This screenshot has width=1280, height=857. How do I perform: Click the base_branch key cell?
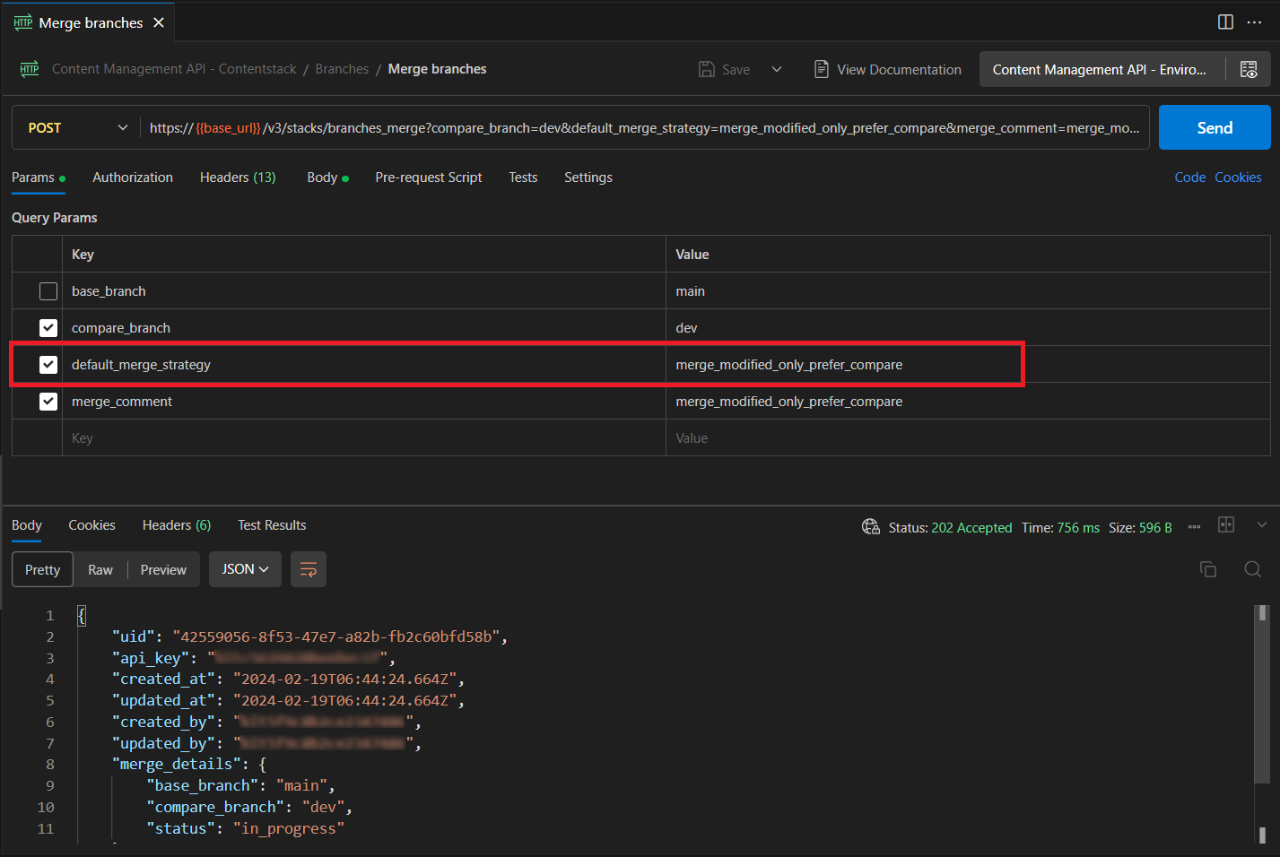click(x=364, y=291)
